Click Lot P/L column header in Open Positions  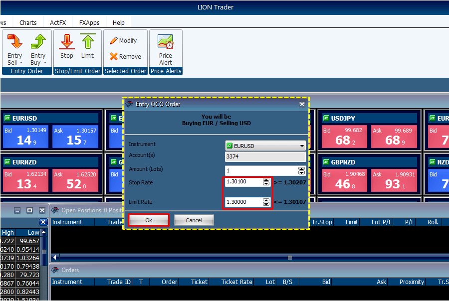click(382, 222)
